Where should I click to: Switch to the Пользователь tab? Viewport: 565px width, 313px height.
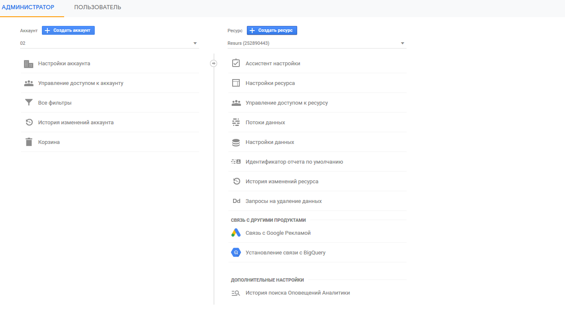(98, 8)
